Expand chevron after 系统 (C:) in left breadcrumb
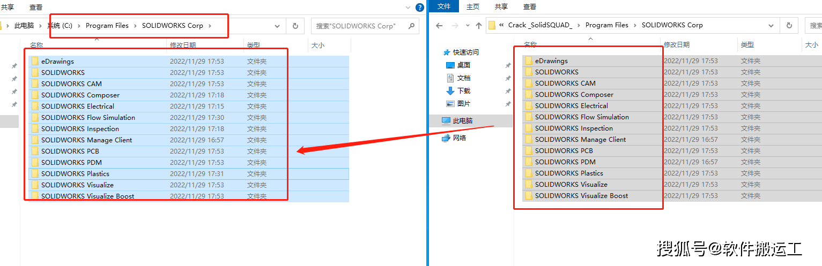This screenshot has width=822, height=266. coord(79,26)
